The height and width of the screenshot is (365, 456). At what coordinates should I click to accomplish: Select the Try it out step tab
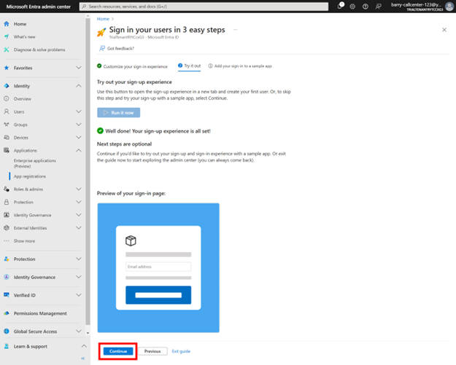point(189,66)
